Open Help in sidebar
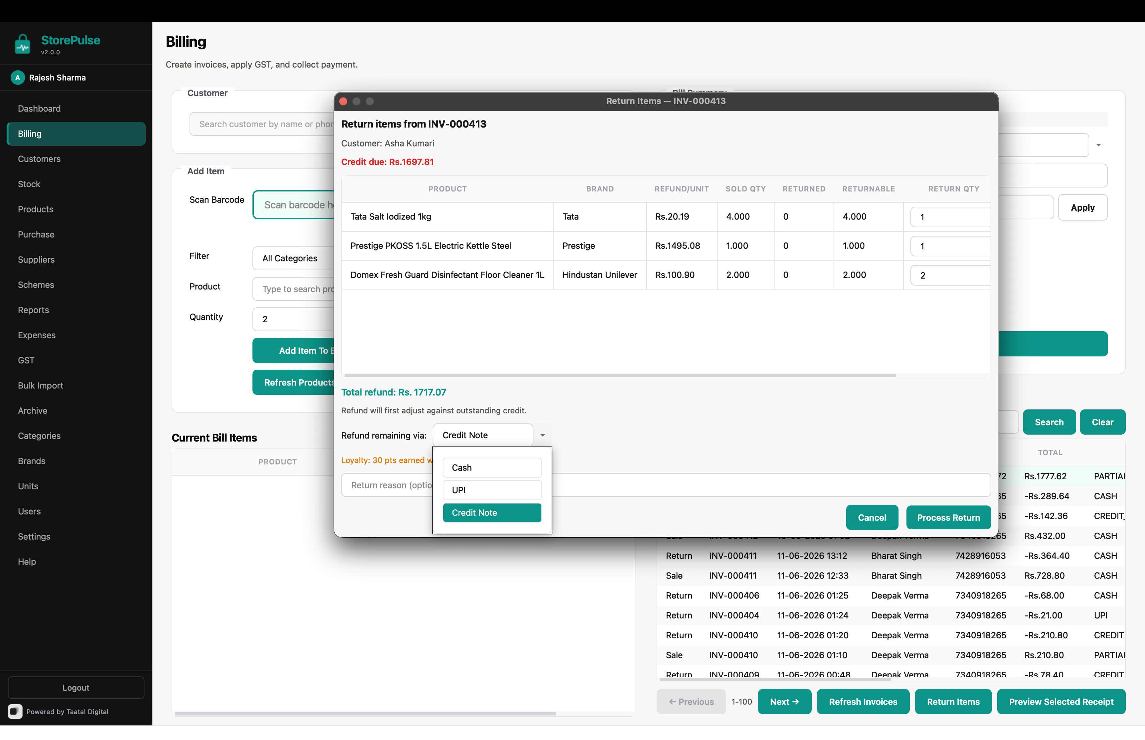The width and height of the screenshot is (1145, 740). pyautogui.click(x=76, y=562)
